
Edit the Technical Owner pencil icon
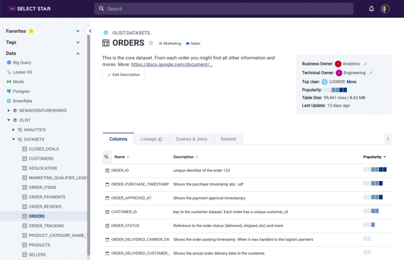pos(371,72)
